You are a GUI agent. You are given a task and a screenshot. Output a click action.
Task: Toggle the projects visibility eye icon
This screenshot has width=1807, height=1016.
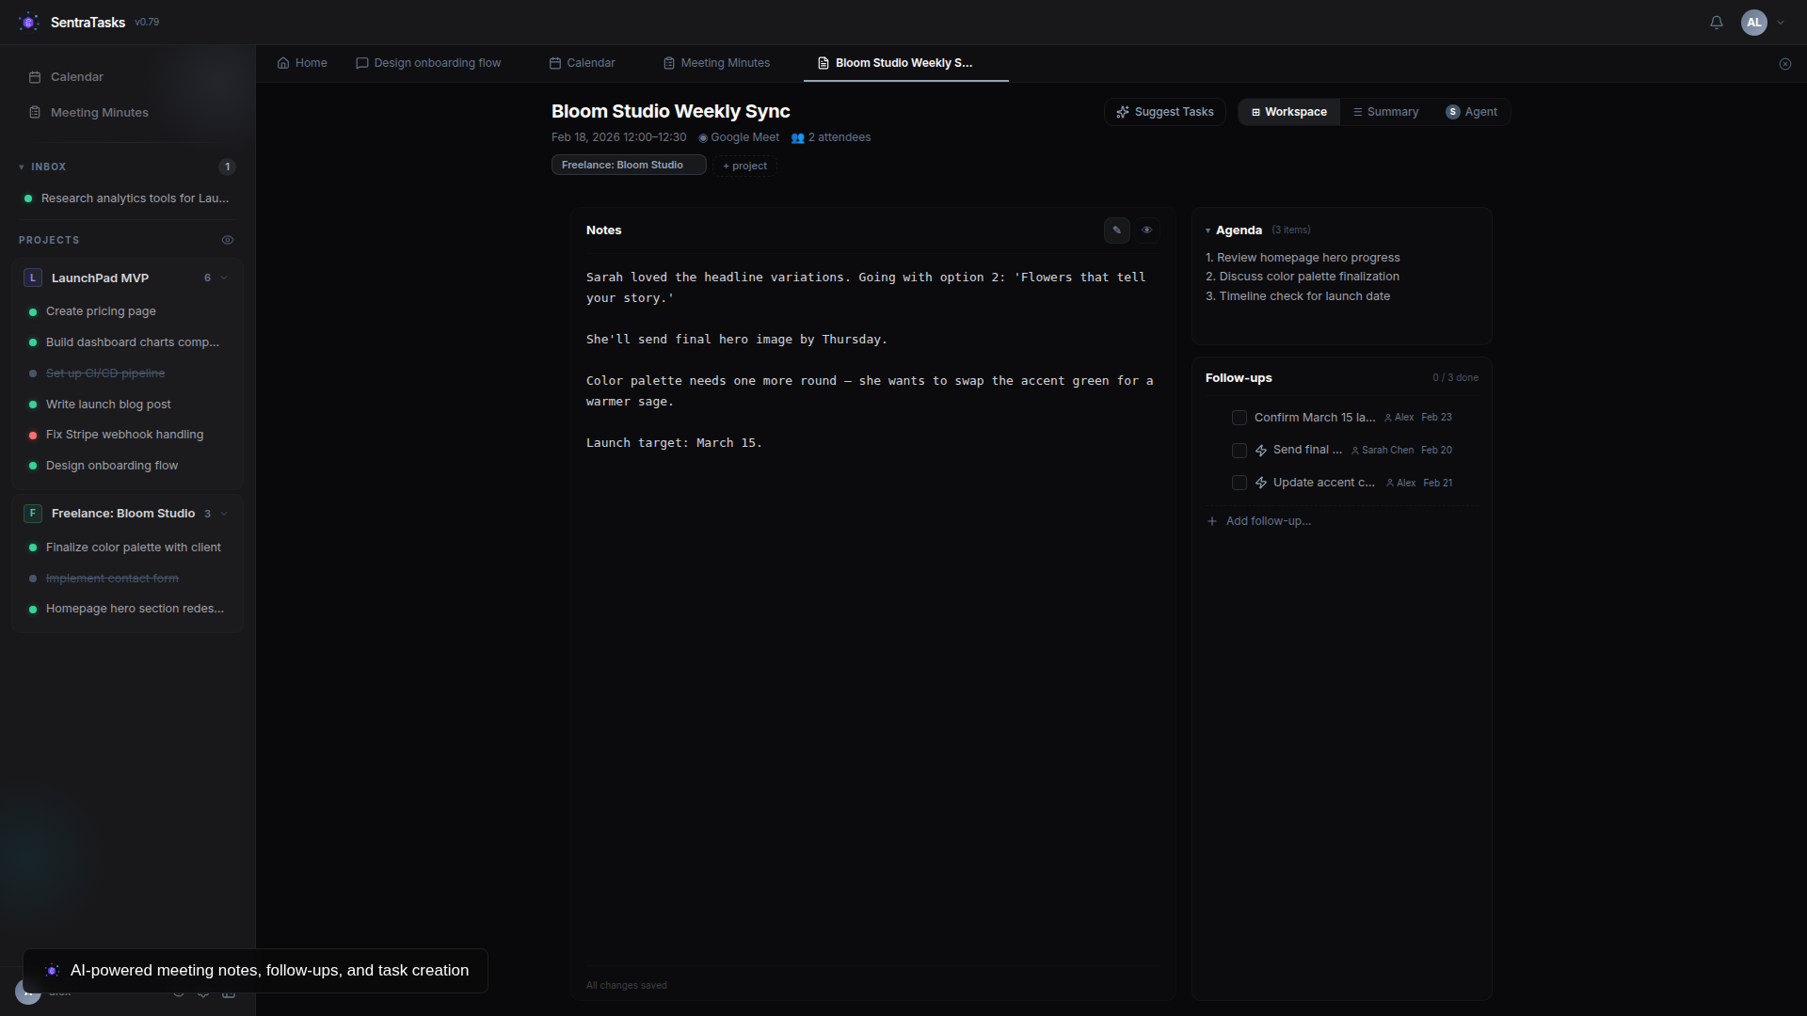(228, 240)
